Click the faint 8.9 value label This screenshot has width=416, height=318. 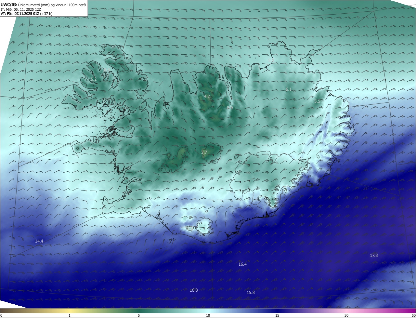click(x=230, y=108)
